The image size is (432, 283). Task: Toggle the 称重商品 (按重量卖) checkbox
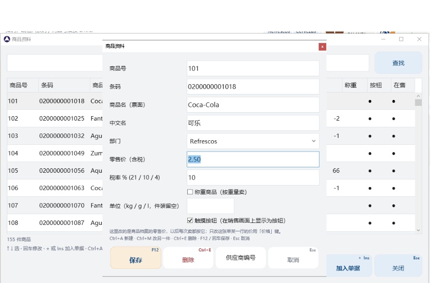click(190, 192)
